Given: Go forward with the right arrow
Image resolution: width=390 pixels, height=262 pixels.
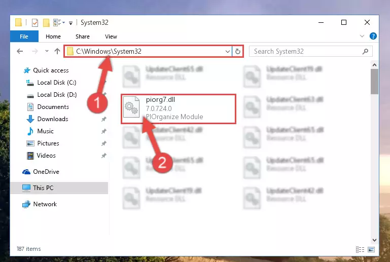Looking at the screenshot, I should point(35,51).
